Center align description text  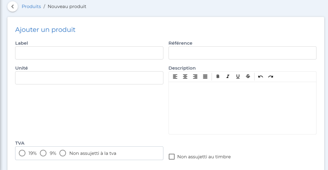click(185, 77)
